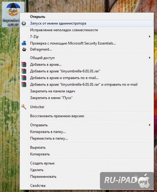Screen dimensions: 157x192
Task: Click the Microsoft Security Essentials scan icon
Action: click(x=24, y=43)
